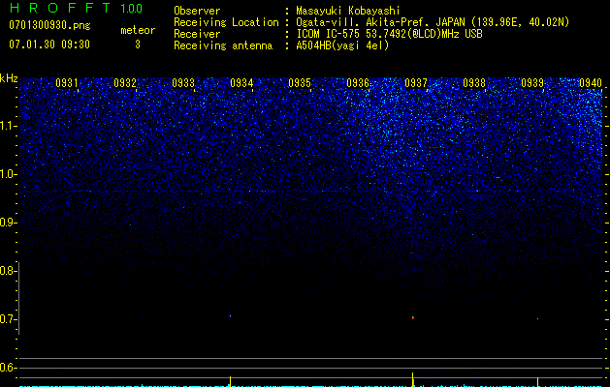Click the 0933 time marker
Image resolution: width=610 pixels, height=387 pixels.
point(183,83)
